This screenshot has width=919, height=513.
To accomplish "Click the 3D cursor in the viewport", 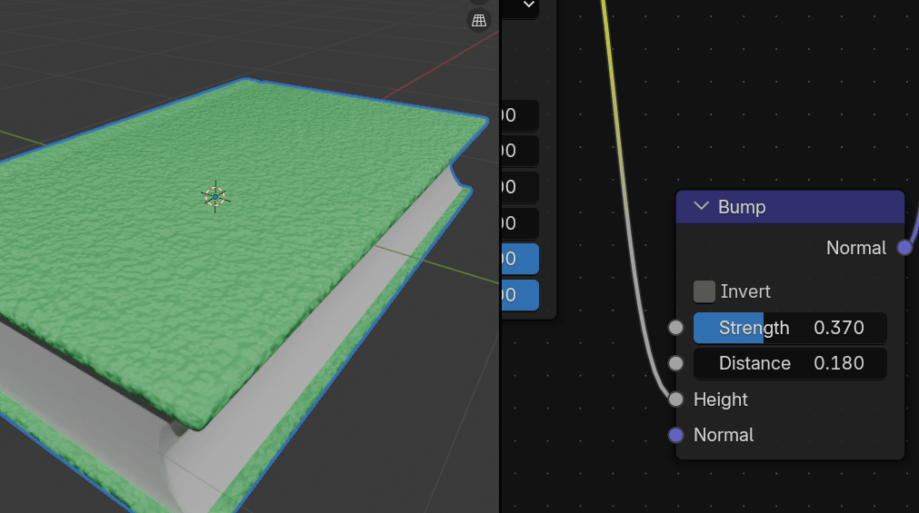I will pyautogui.click(x=215, y=196).
